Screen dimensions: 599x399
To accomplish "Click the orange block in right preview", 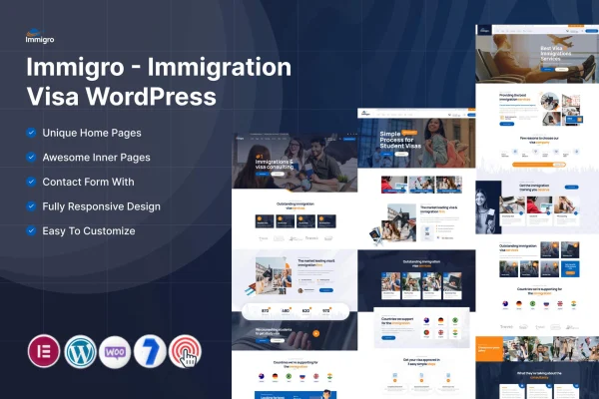I will coord(489,348).
